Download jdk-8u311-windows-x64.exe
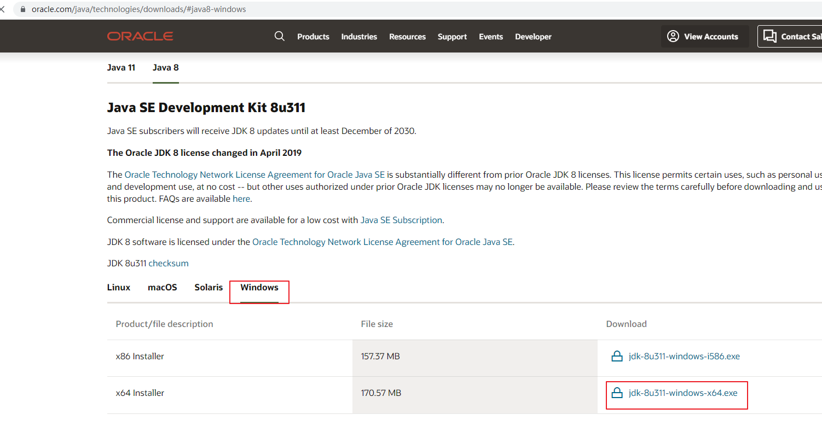This screenshot has height=426, width=822. [683, 393]
